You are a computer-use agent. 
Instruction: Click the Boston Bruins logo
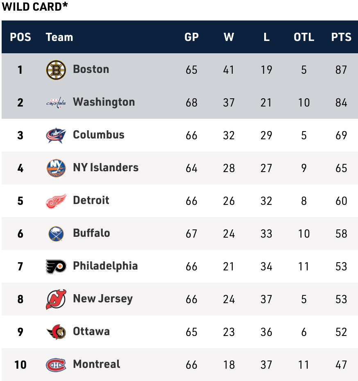coord(56,70)
